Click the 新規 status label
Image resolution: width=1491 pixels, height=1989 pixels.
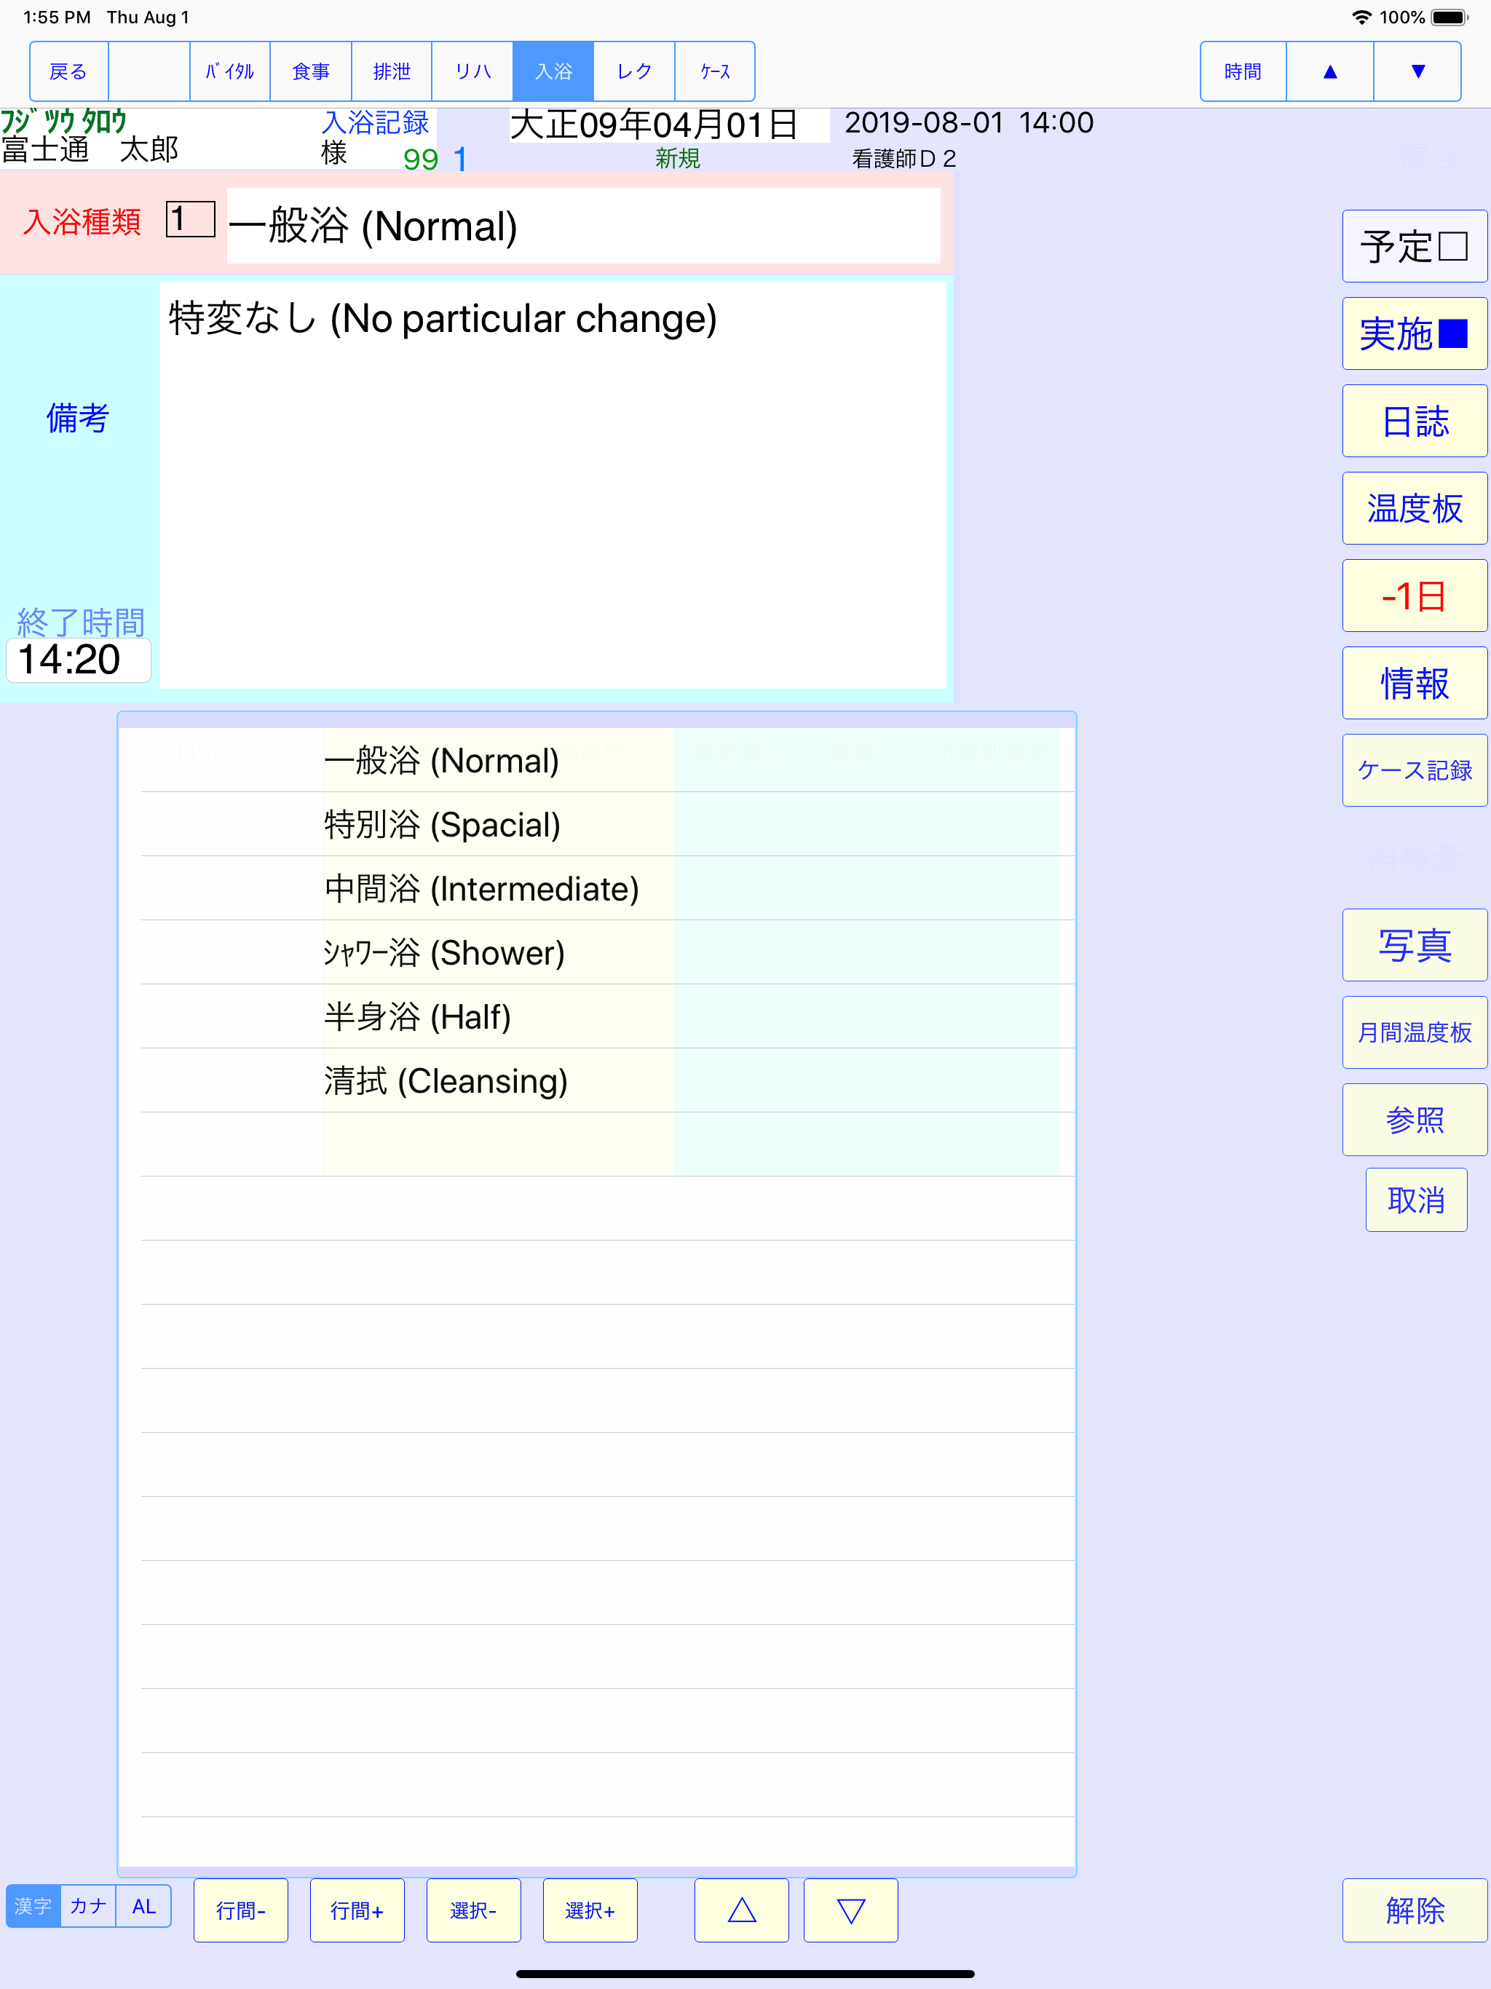pos(677,159)
